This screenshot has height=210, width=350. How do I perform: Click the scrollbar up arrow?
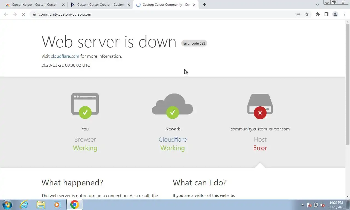click(348, 22)
